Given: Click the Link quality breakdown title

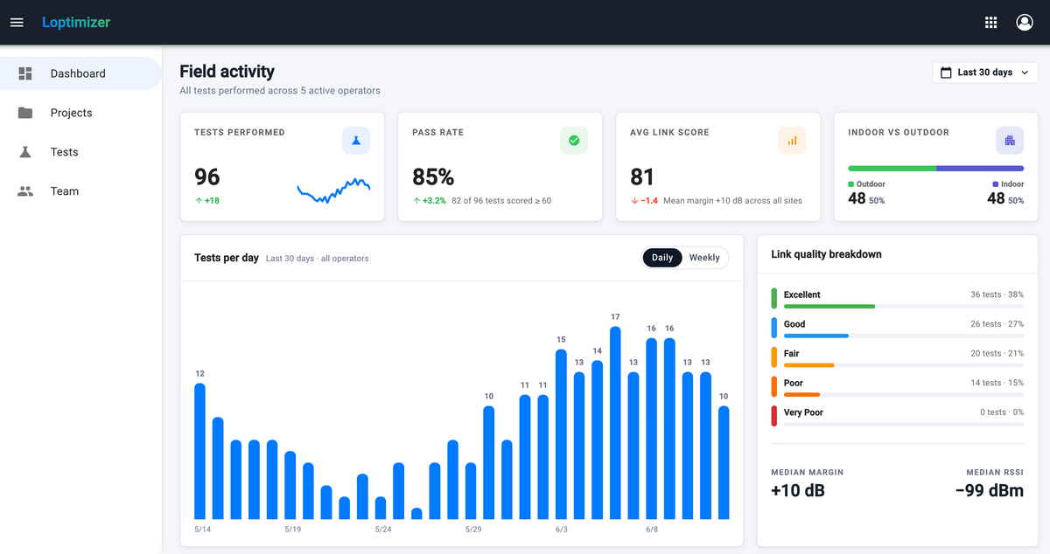Looking at the screenshot, I should click(826, 254).
